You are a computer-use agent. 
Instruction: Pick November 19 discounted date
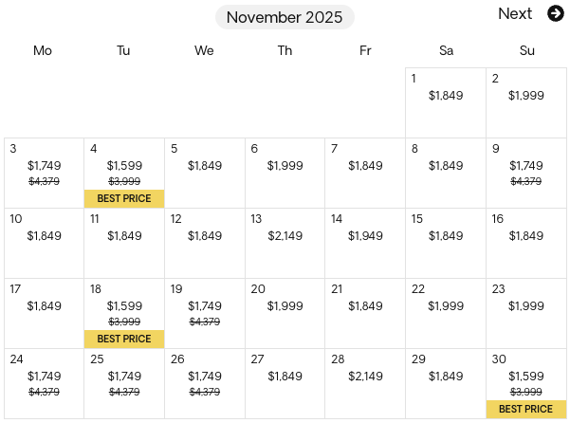[x=204, y=313]
